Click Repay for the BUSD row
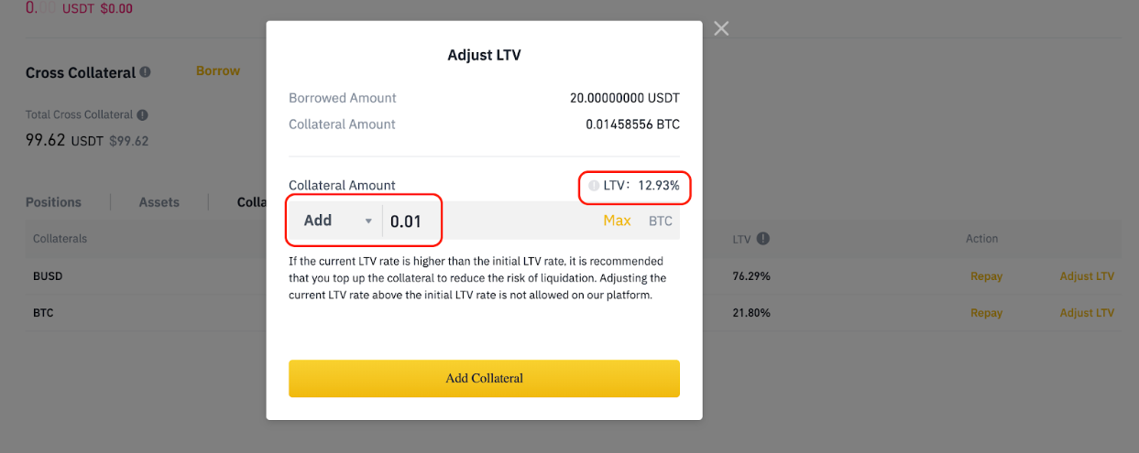This screenshot has height=453, width=1139. coord(986,276)
